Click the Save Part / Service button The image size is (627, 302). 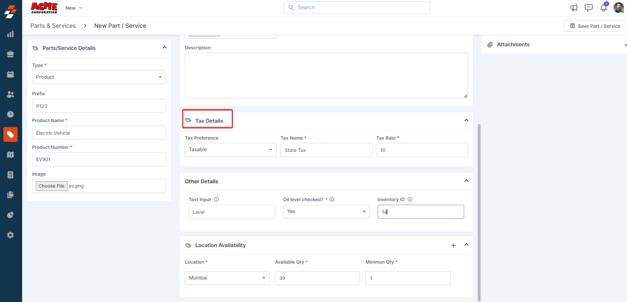point(595,26)
